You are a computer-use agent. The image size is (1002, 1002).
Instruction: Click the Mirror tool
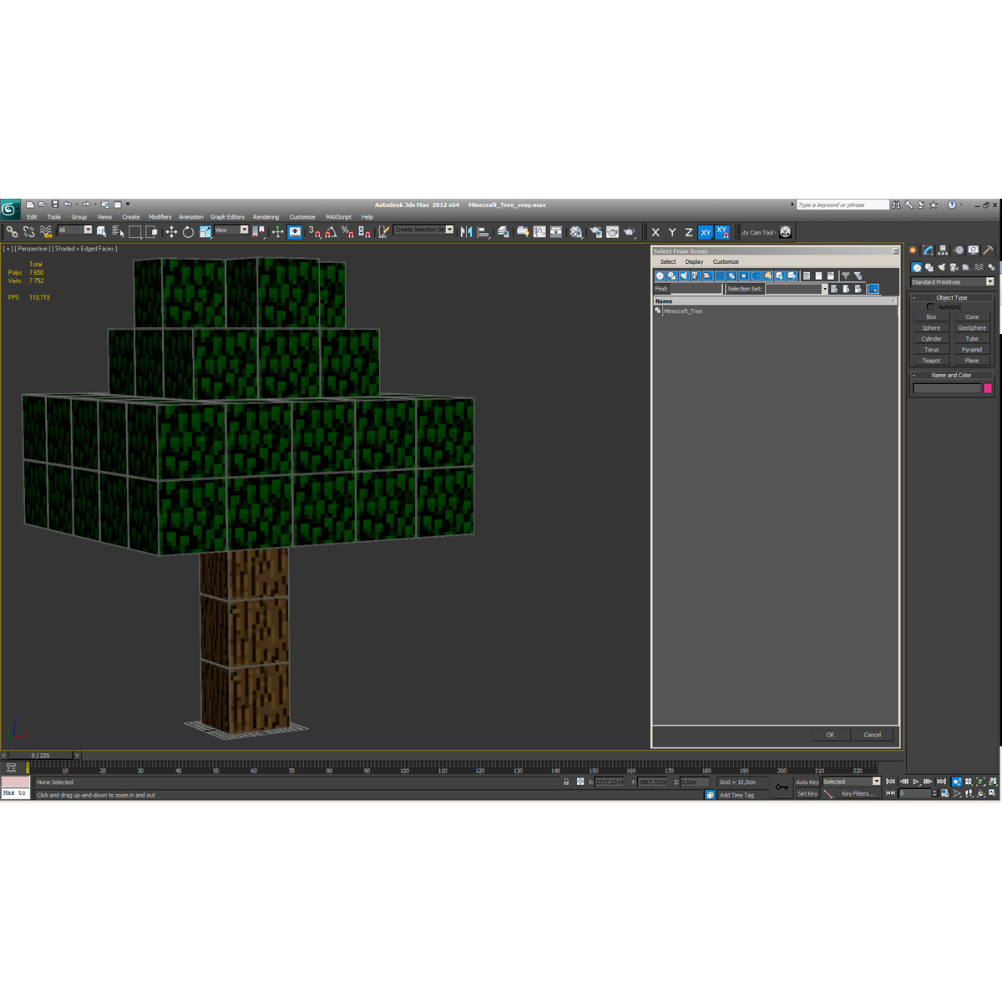(466, 232)
